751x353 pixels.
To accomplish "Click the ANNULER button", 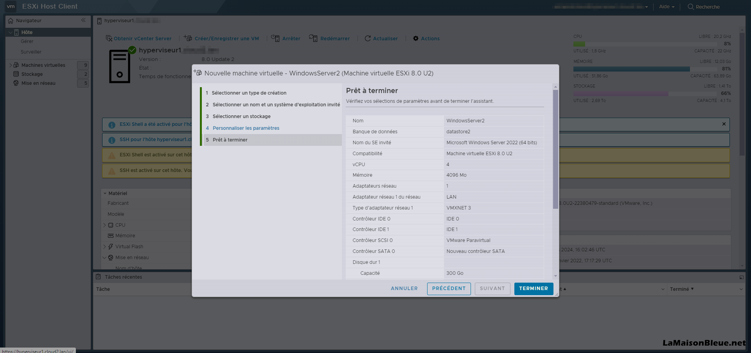I will click(404, 288).
